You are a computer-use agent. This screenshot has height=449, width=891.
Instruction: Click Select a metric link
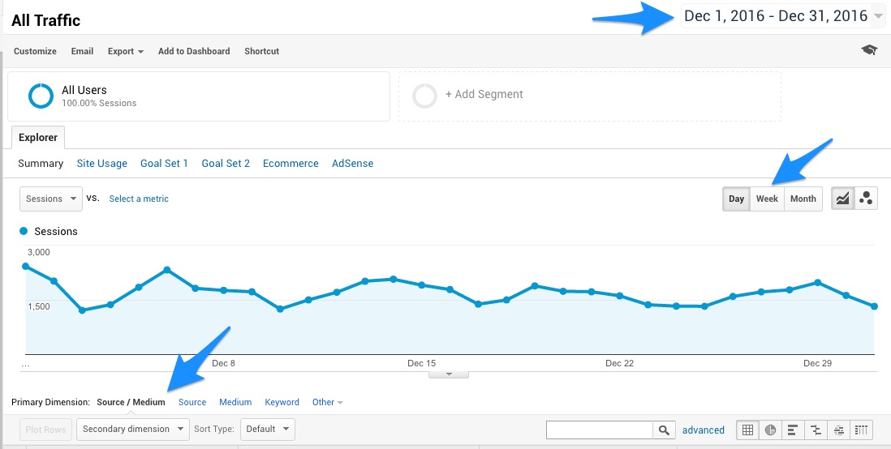point(139,199)
